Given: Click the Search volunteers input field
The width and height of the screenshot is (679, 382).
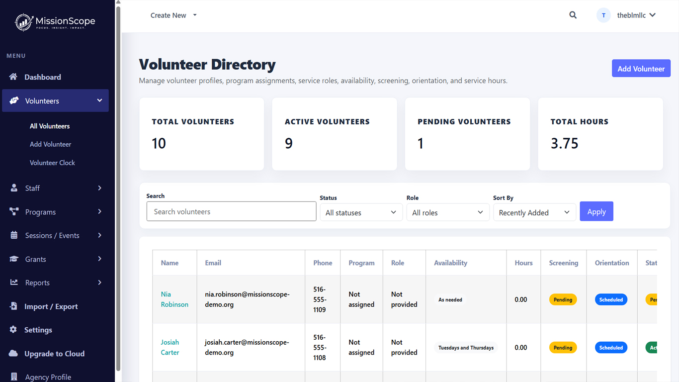Looking at the screenshot, I should [x=231, y=211].
